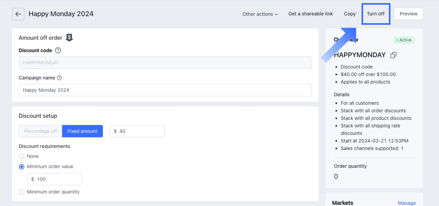Click the Discount code help icon

click(58, 51)
